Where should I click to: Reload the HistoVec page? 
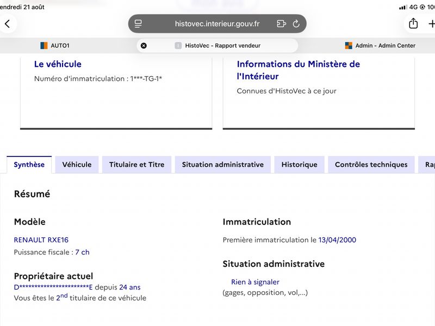pyautogui.click(x=296, y=24)
